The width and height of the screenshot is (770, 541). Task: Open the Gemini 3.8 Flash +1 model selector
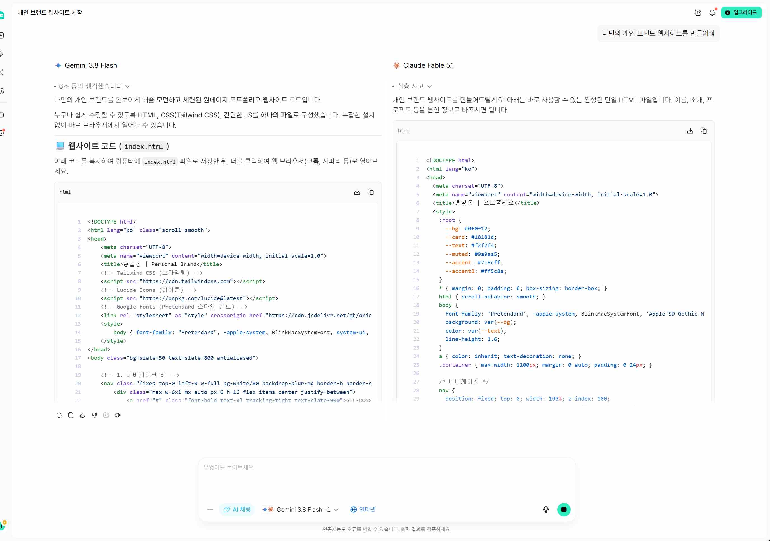[x=301, y=509]
